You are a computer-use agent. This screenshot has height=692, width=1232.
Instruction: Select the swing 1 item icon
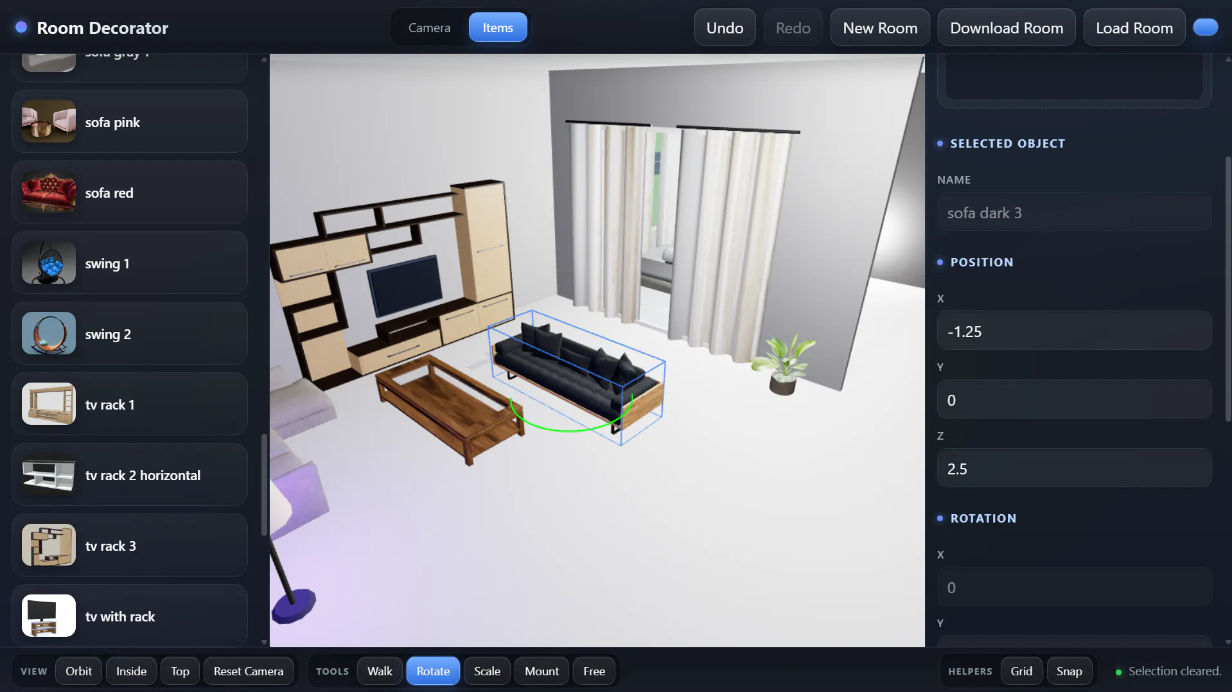(49, 263)
